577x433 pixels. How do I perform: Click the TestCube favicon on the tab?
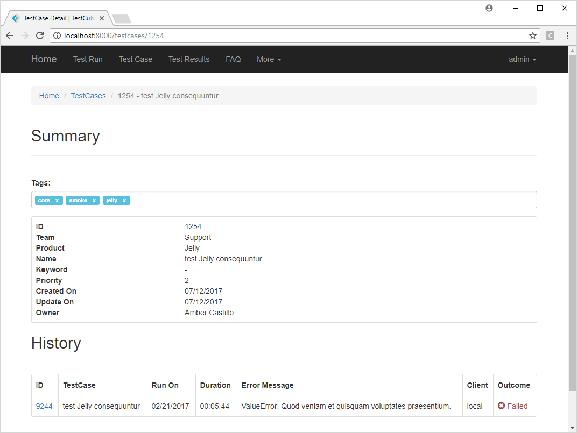[16, 18]
